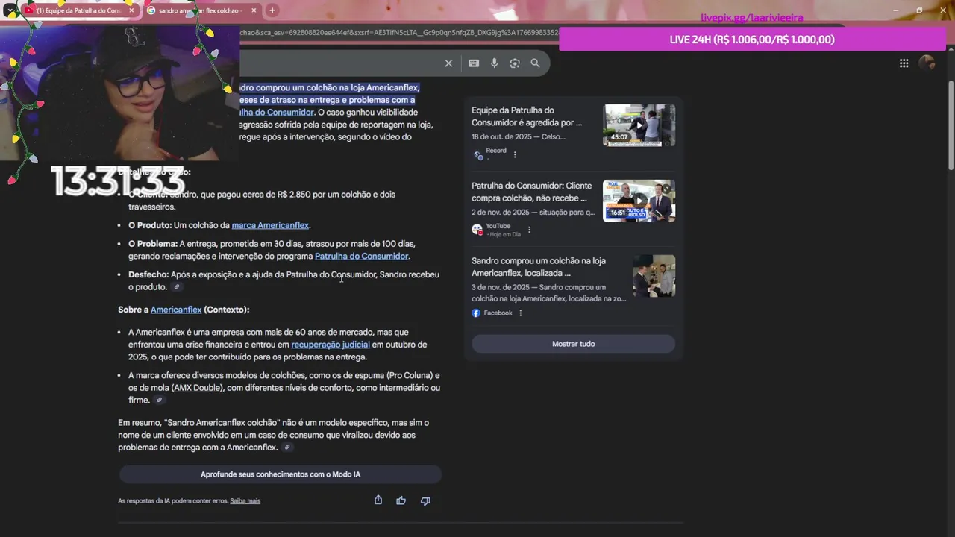Open the 'AMX Double' link
This screenshot has width=955, height=537.
pos(198,388)
